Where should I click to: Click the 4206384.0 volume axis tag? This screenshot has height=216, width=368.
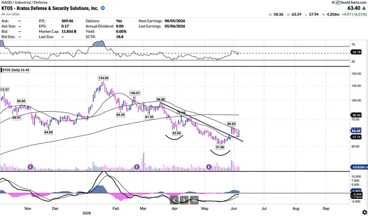tap(359, 167)
